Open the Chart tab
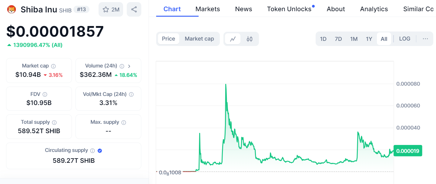This screenshot has width=436, height=184. tap(172, 9)
